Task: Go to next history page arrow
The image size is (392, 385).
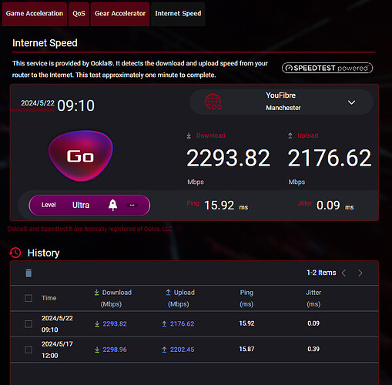Action: coord(360,273)
